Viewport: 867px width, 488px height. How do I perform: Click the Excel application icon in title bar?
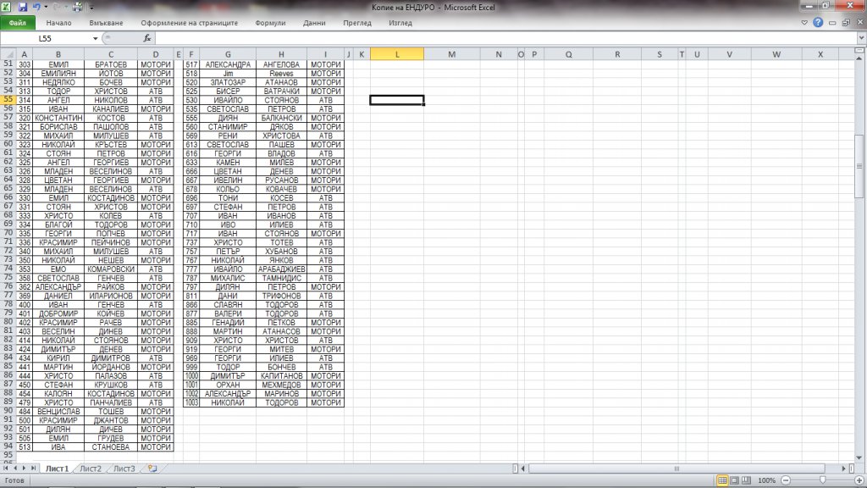(x=7, y=7)
